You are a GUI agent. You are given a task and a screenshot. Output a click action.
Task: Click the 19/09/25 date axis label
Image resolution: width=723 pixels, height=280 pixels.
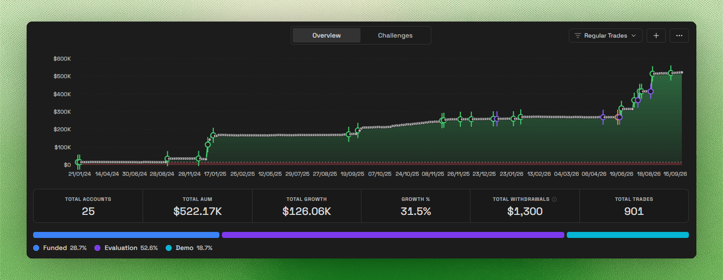tap(352, 174)
